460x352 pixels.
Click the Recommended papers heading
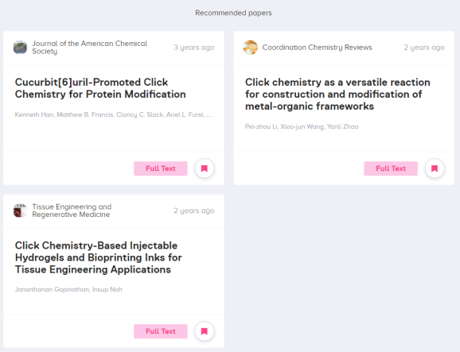[233, 13]
